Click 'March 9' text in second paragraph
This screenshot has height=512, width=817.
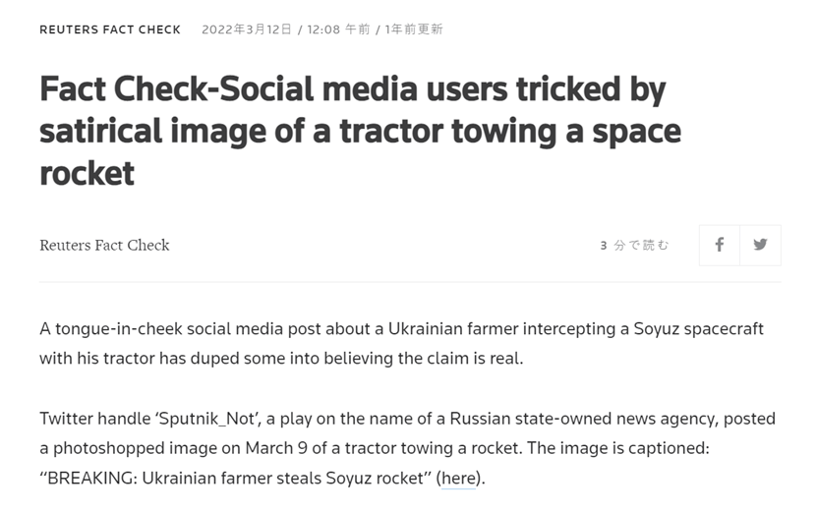pyautogui.click(x=276, y=448)
